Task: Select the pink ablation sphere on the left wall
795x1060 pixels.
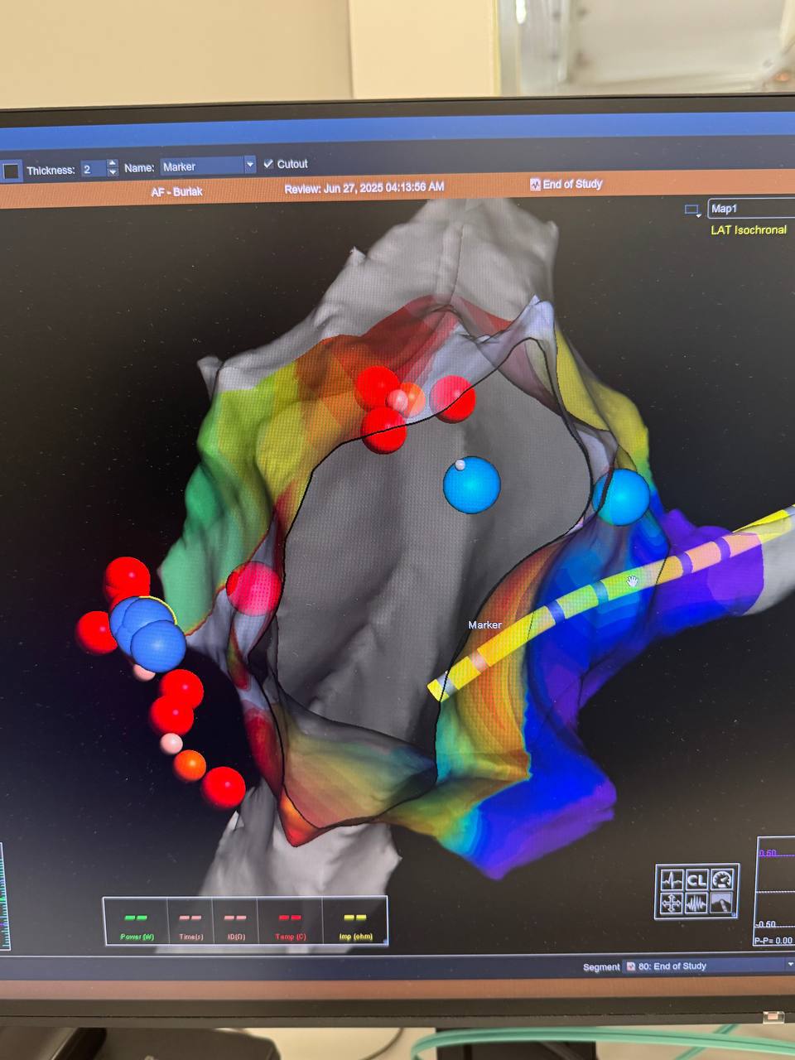Action: pos(253,589)
